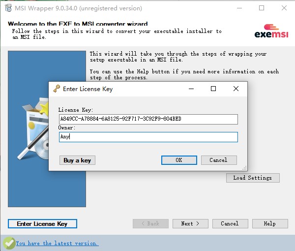Click the 'Welcome to the EXE to MSI converter wizard' heading
Screen dimensions: 295x251
point(78,24)
